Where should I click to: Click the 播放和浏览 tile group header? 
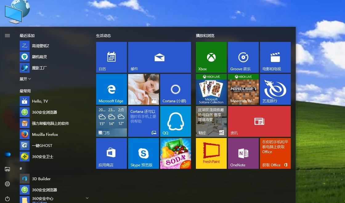click(205, 36)
